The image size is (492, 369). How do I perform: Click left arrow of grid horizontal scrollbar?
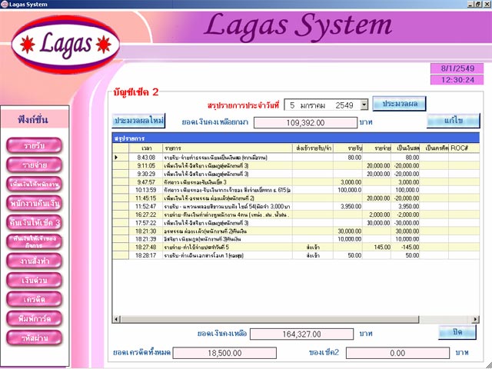116,320
